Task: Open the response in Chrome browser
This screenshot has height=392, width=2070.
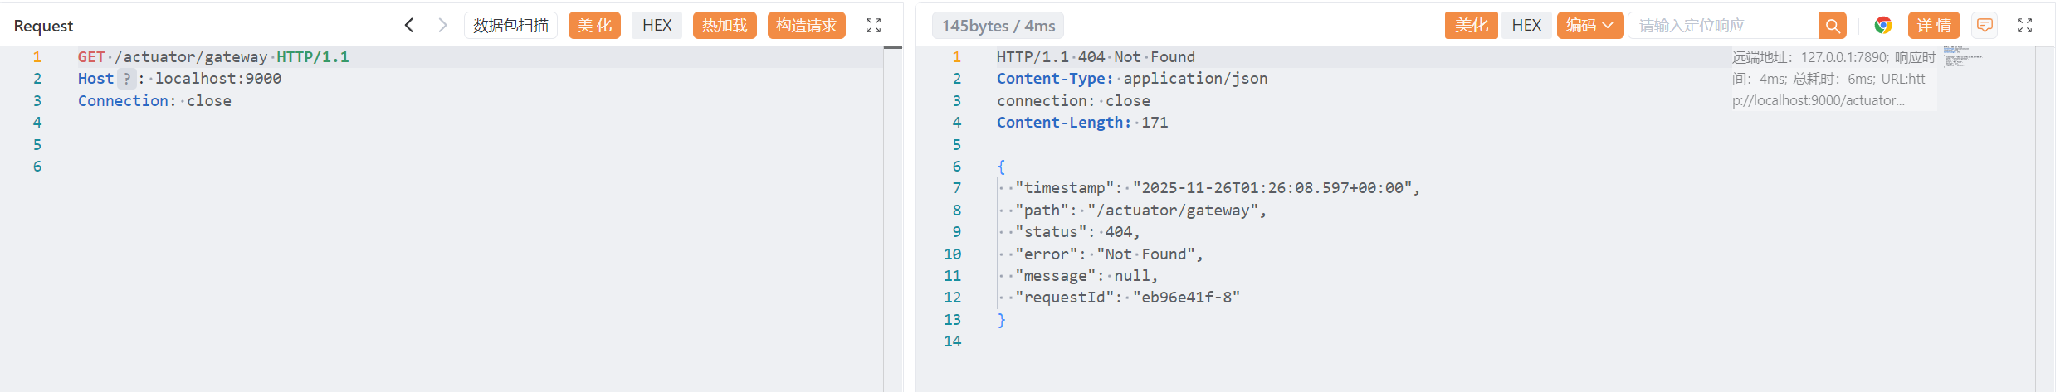Action: click(1883, 26)
